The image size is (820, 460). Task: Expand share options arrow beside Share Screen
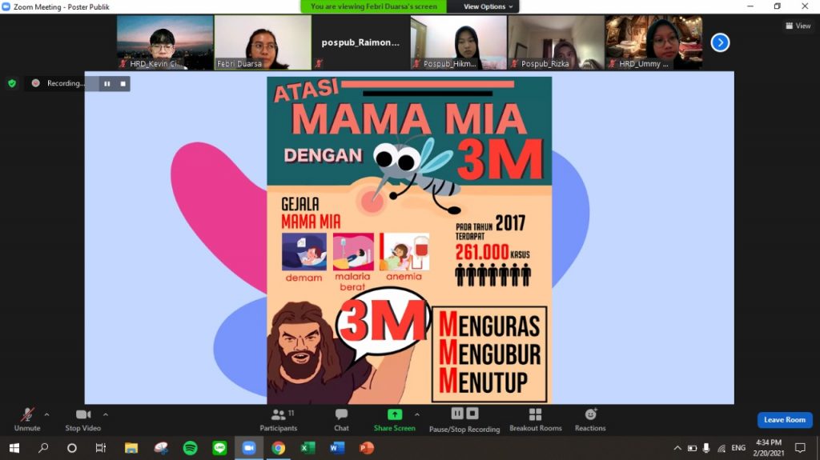pyautogui.click(x=416, y=414)
